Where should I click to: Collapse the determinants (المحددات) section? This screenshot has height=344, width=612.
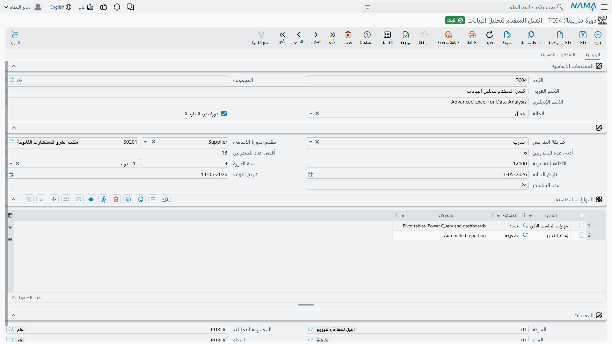point(14,315)
